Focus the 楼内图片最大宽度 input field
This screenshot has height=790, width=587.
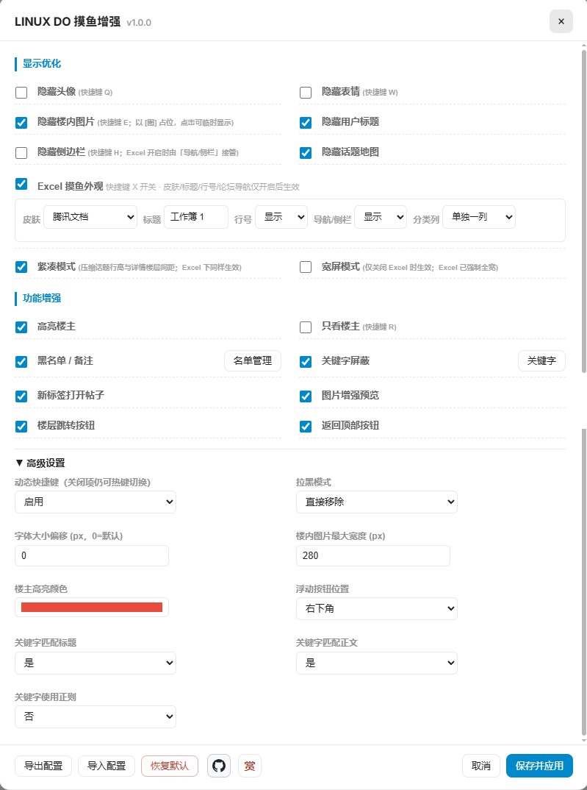pos(372,555)
